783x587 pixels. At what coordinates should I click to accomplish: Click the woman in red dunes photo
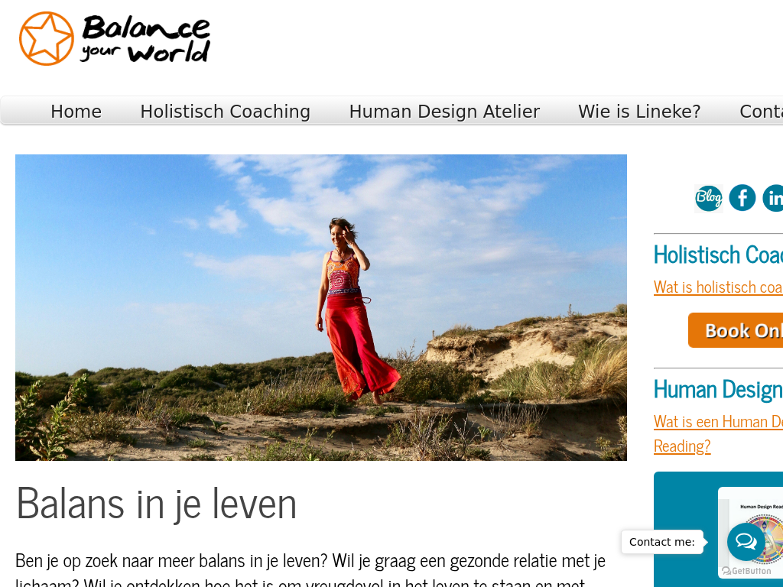(321, 307)
